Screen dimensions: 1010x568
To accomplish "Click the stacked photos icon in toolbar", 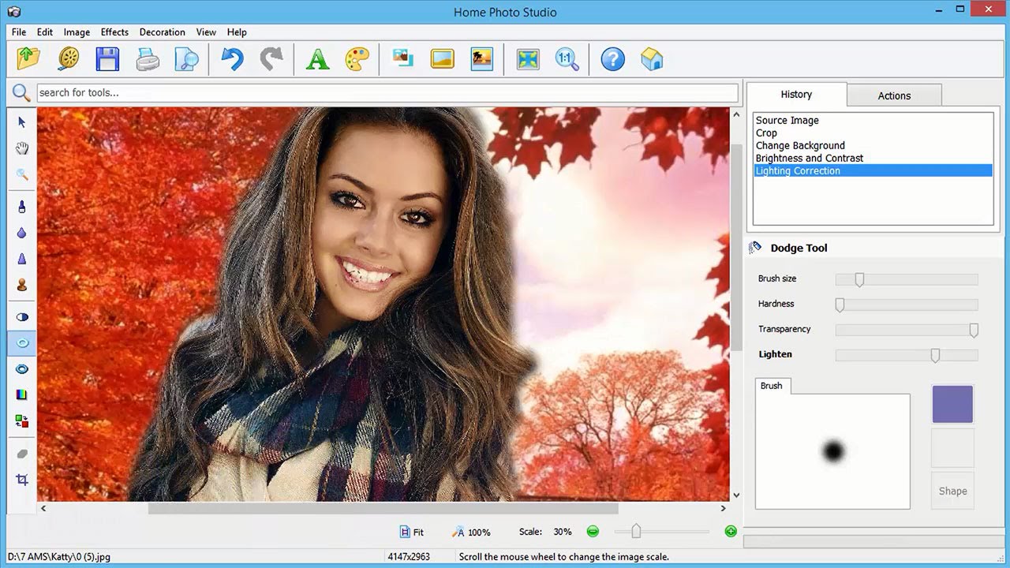I will tap(403, 59).
